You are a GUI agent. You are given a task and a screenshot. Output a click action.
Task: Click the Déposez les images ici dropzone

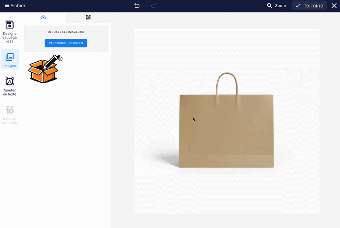pyautogui.click(x=66, y=32)
